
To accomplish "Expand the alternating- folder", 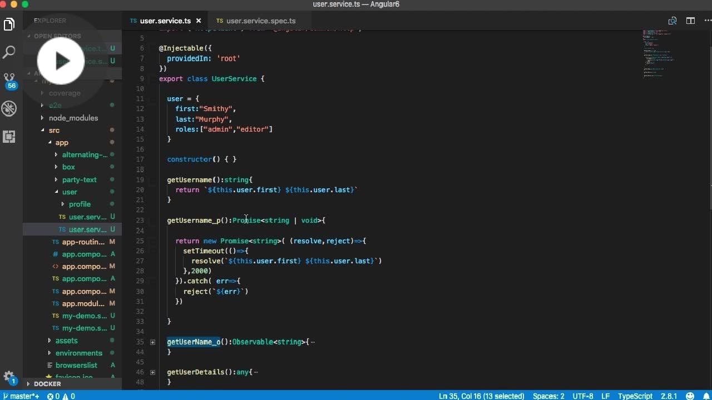I will (x=56, y=155).
